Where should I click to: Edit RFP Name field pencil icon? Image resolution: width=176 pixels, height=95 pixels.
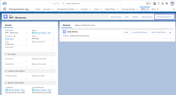pyautogui.click(x=27, y=33)
